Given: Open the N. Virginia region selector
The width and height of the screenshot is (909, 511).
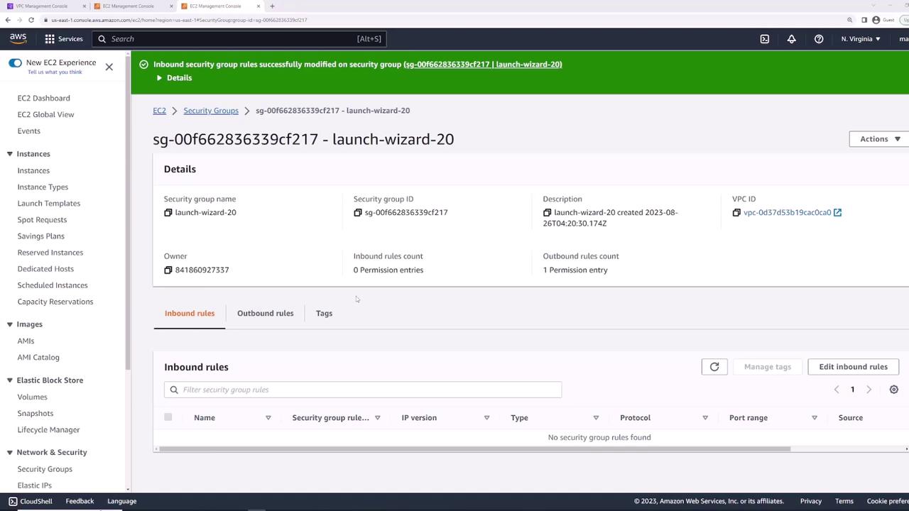Looking at the screenshot, I should point(861,39).
